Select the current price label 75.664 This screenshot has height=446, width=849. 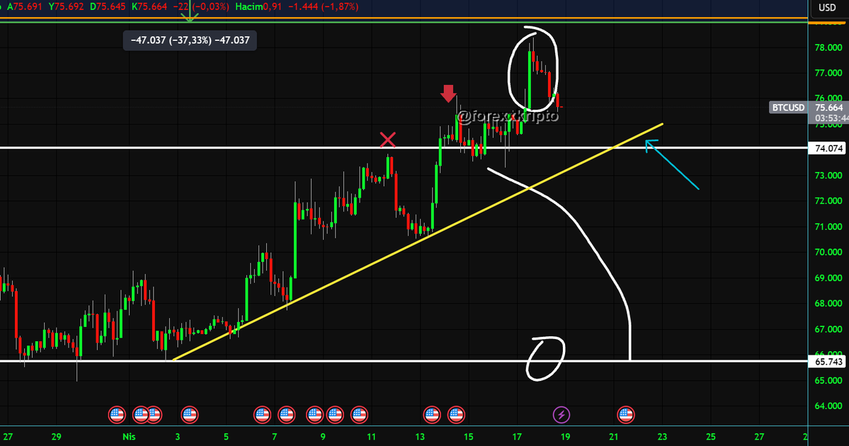point(828,108)
